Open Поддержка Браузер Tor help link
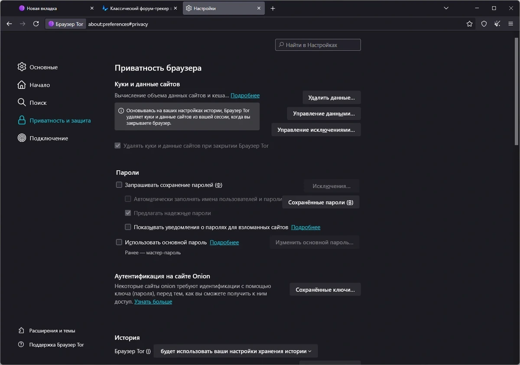Viewport: 520px width, 365px height. click(51, 345)
